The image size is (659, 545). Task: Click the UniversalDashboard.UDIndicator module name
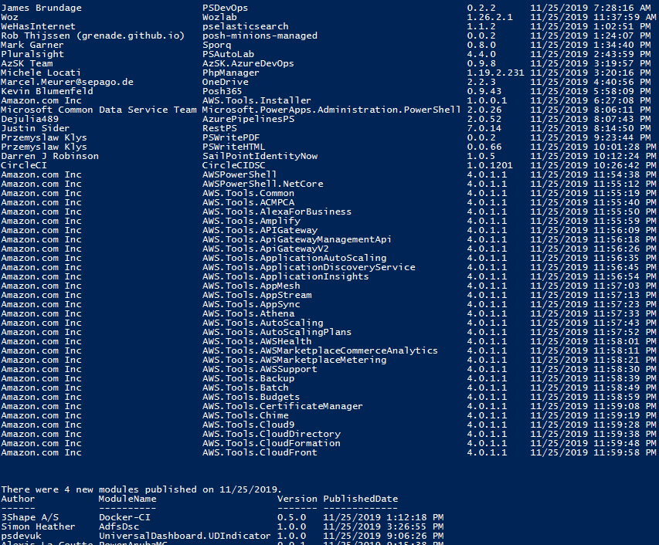click(x=185, y=536)
